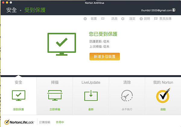181x127 pixels.
Task: Click 作用中 subscription status
Action: click(60, 122)
